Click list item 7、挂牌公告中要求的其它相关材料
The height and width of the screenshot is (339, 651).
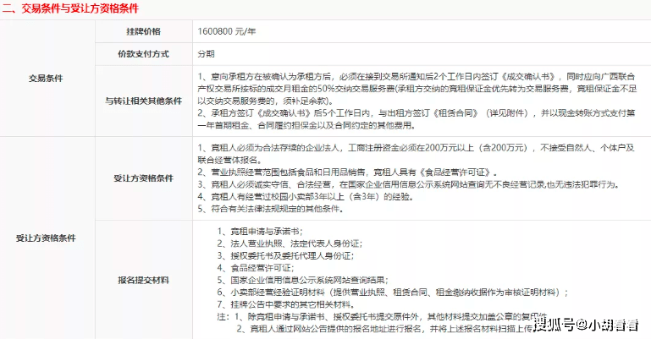[x=285, y=304]
